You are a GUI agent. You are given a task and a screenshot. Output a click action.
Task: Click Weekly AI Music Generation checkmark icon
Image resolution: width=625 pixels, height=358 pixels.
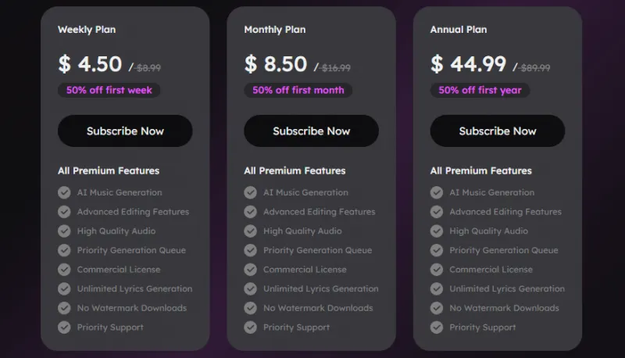coord(64,192)
